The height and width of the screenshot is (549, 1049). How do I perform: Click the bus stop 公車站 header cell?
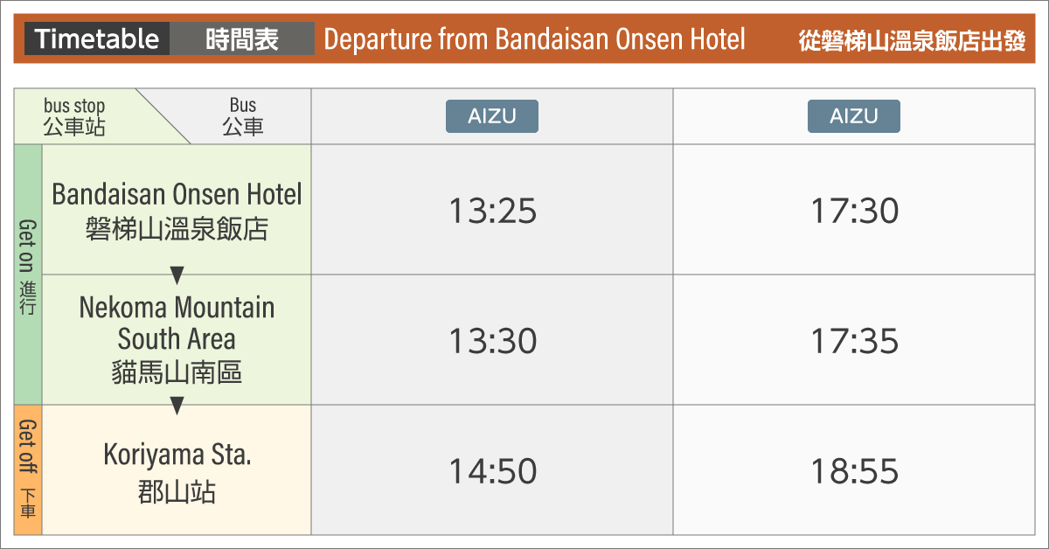74,116
